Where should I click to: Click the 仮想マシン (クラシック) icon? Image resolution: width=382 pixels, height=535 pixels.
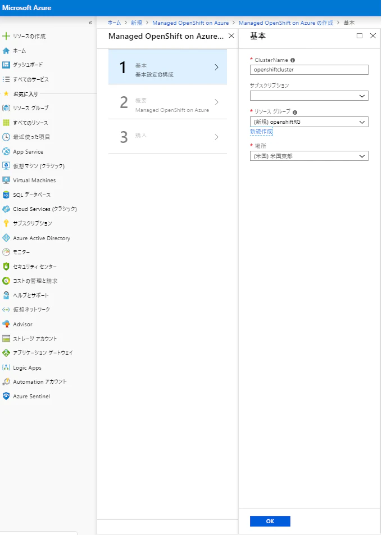pos(6,166)
